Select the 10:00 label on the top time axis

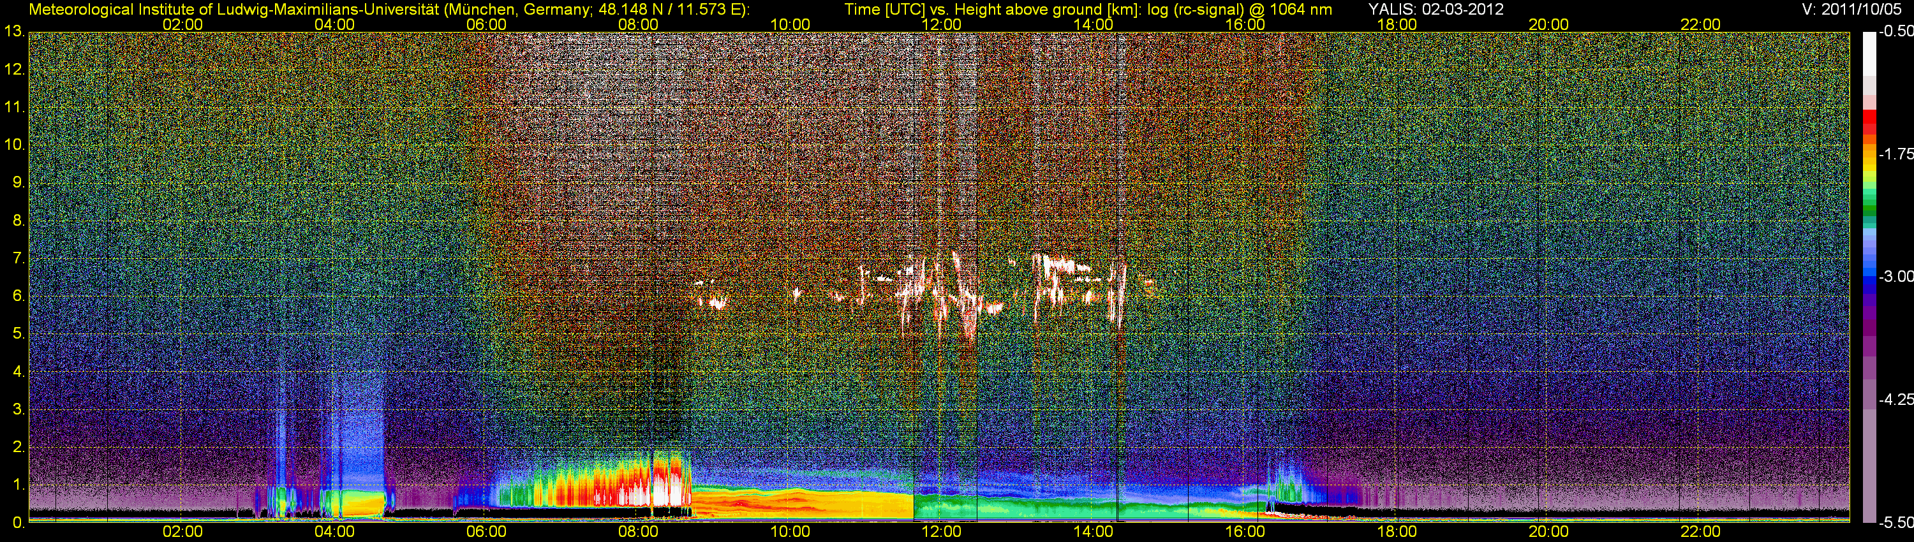coord(790,24)
